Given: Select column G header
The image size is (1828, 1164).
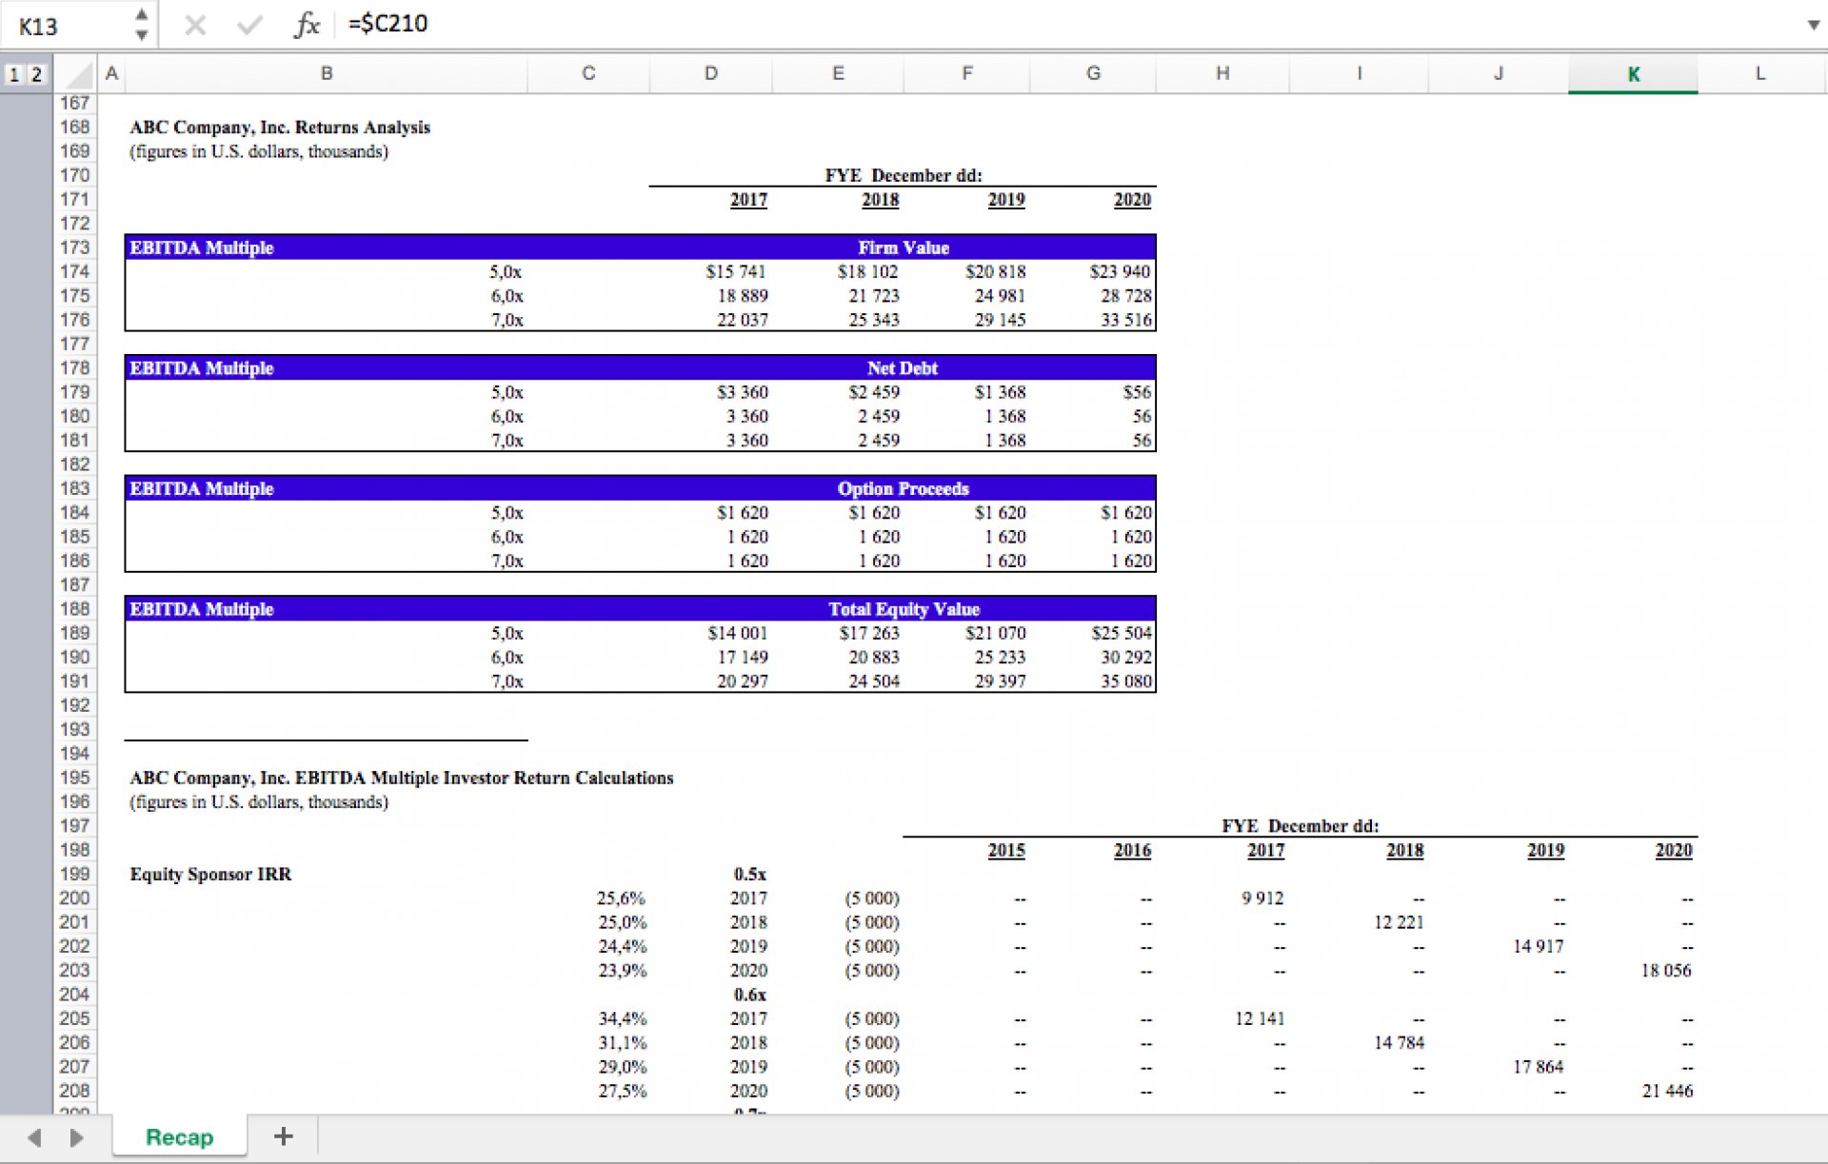Looking at the screenshot, I should 1093,74.
